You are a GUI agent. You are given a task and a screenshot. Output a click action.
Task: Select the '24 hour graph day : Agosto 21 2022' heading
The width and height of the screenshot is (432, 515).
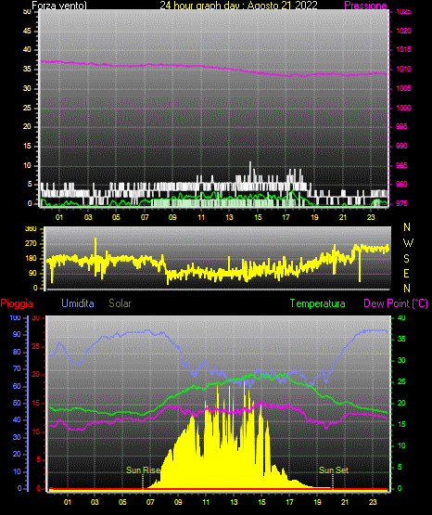(x=238, y=6)
